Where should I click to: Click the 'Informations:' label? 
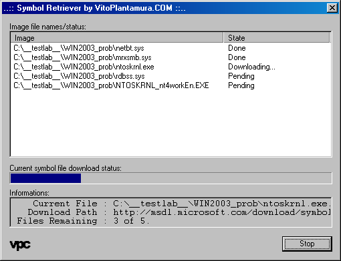29,193
